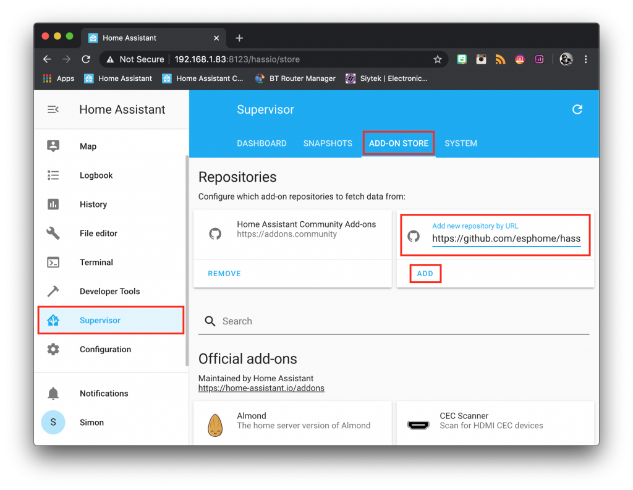This screenshot has height=490, width=633.
Task: Click GitHub icon beside new repository field
Action: (x=414, y=236)
